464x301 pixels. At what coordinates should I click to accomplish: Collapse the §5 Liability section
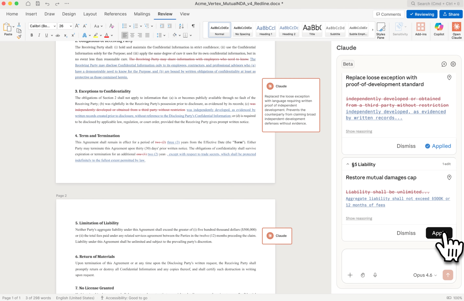pyautogui.click(x=348, y=164)
